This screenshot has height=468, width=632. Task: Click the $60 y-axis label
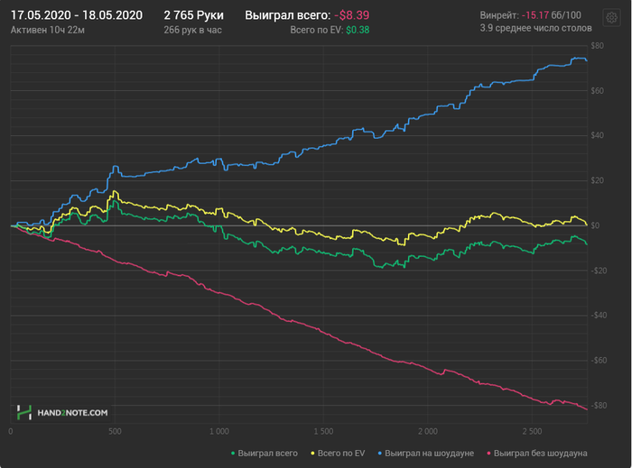click(598, 90)
